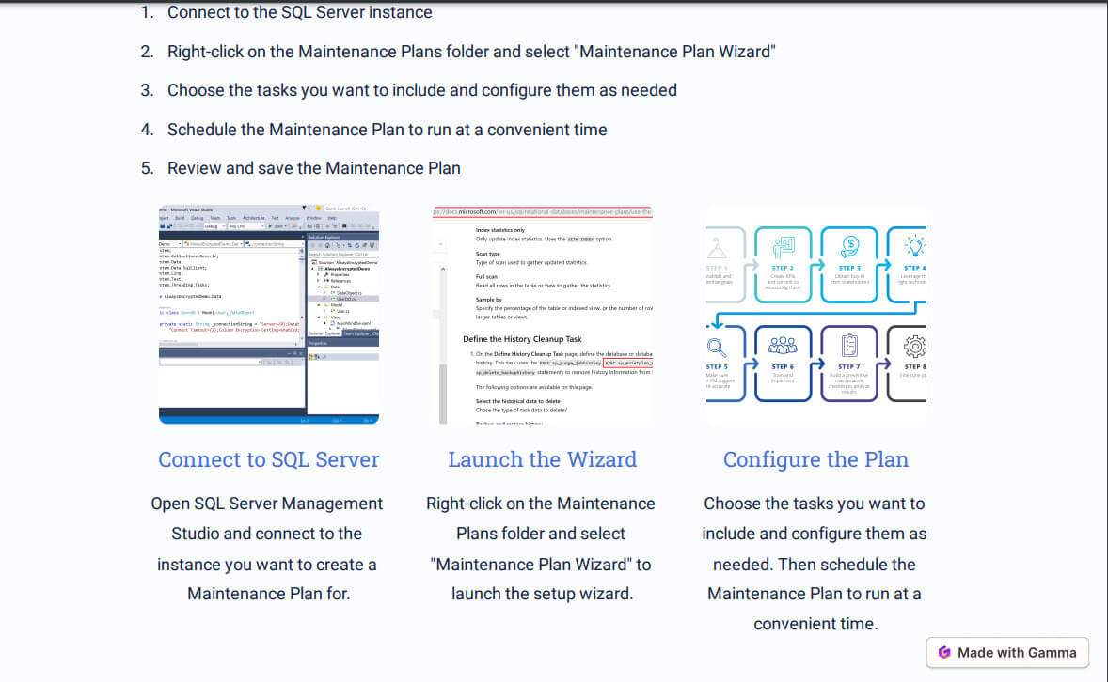Click the STEP 2 icon in the infographic
The height and width of the screenshot is (682, 1108).
(783, 248)
